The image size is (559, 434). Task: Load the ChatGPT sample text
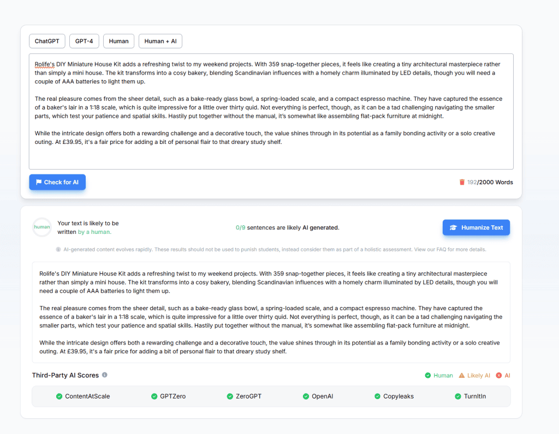47,41
